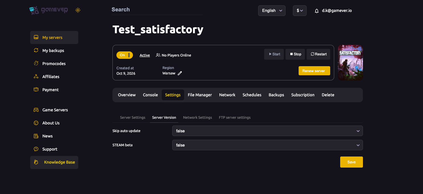The height and width of the screenshot is (194, 423).
Task: Select the Settings tab
Action: coord(173,95)
